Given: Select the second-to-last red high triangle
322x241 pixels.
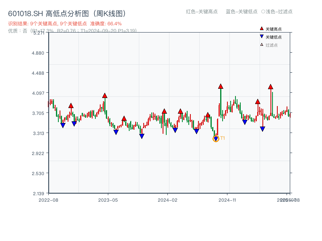Looking at the screenshot, I should coord(258,102).
